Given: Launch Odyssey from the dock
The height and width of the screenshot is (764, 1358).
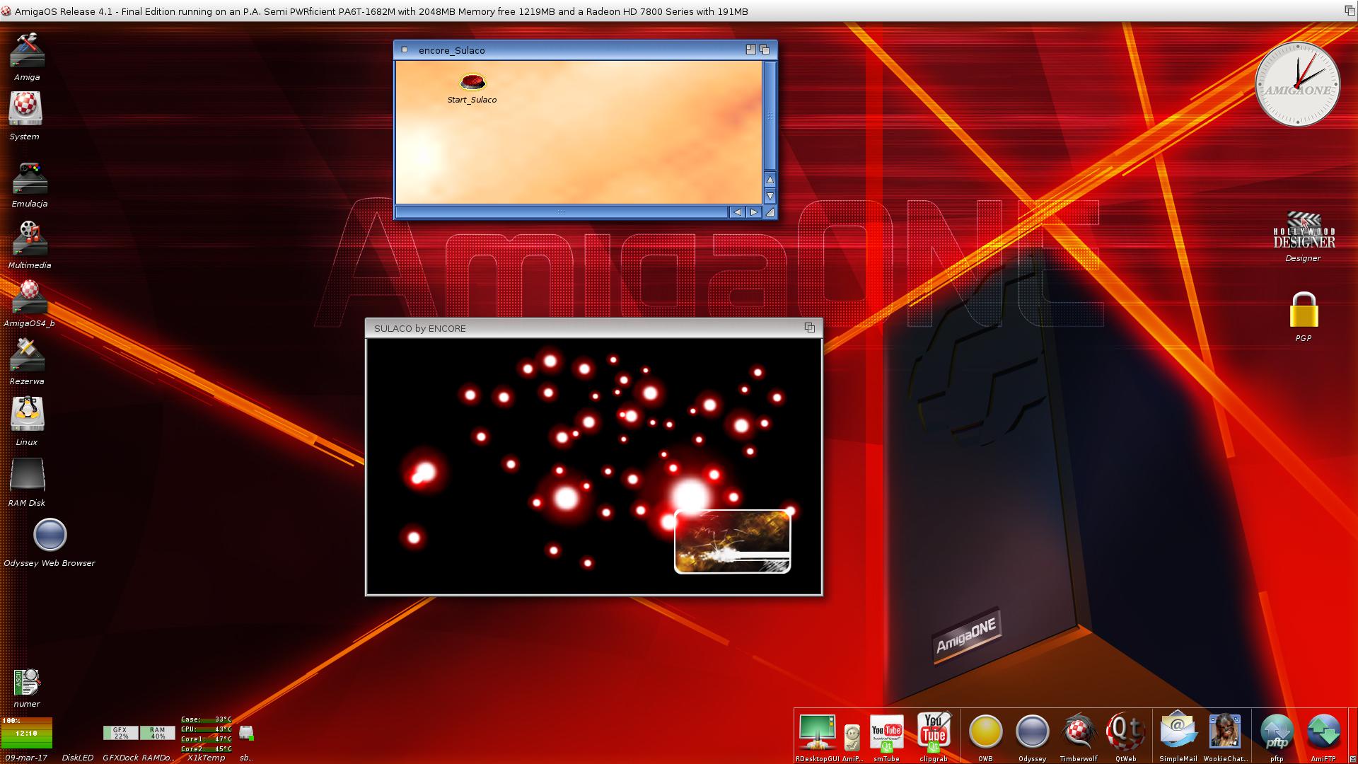Looking at the screenshot, I should click(1032, 732).
